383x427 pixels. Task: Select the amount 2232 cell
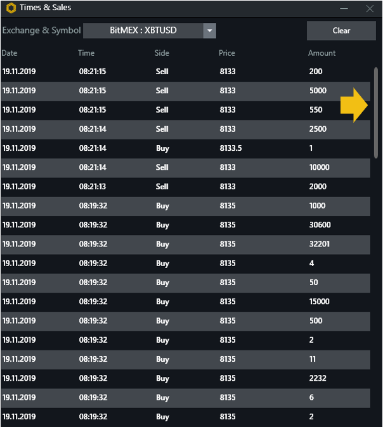point(318,378)
